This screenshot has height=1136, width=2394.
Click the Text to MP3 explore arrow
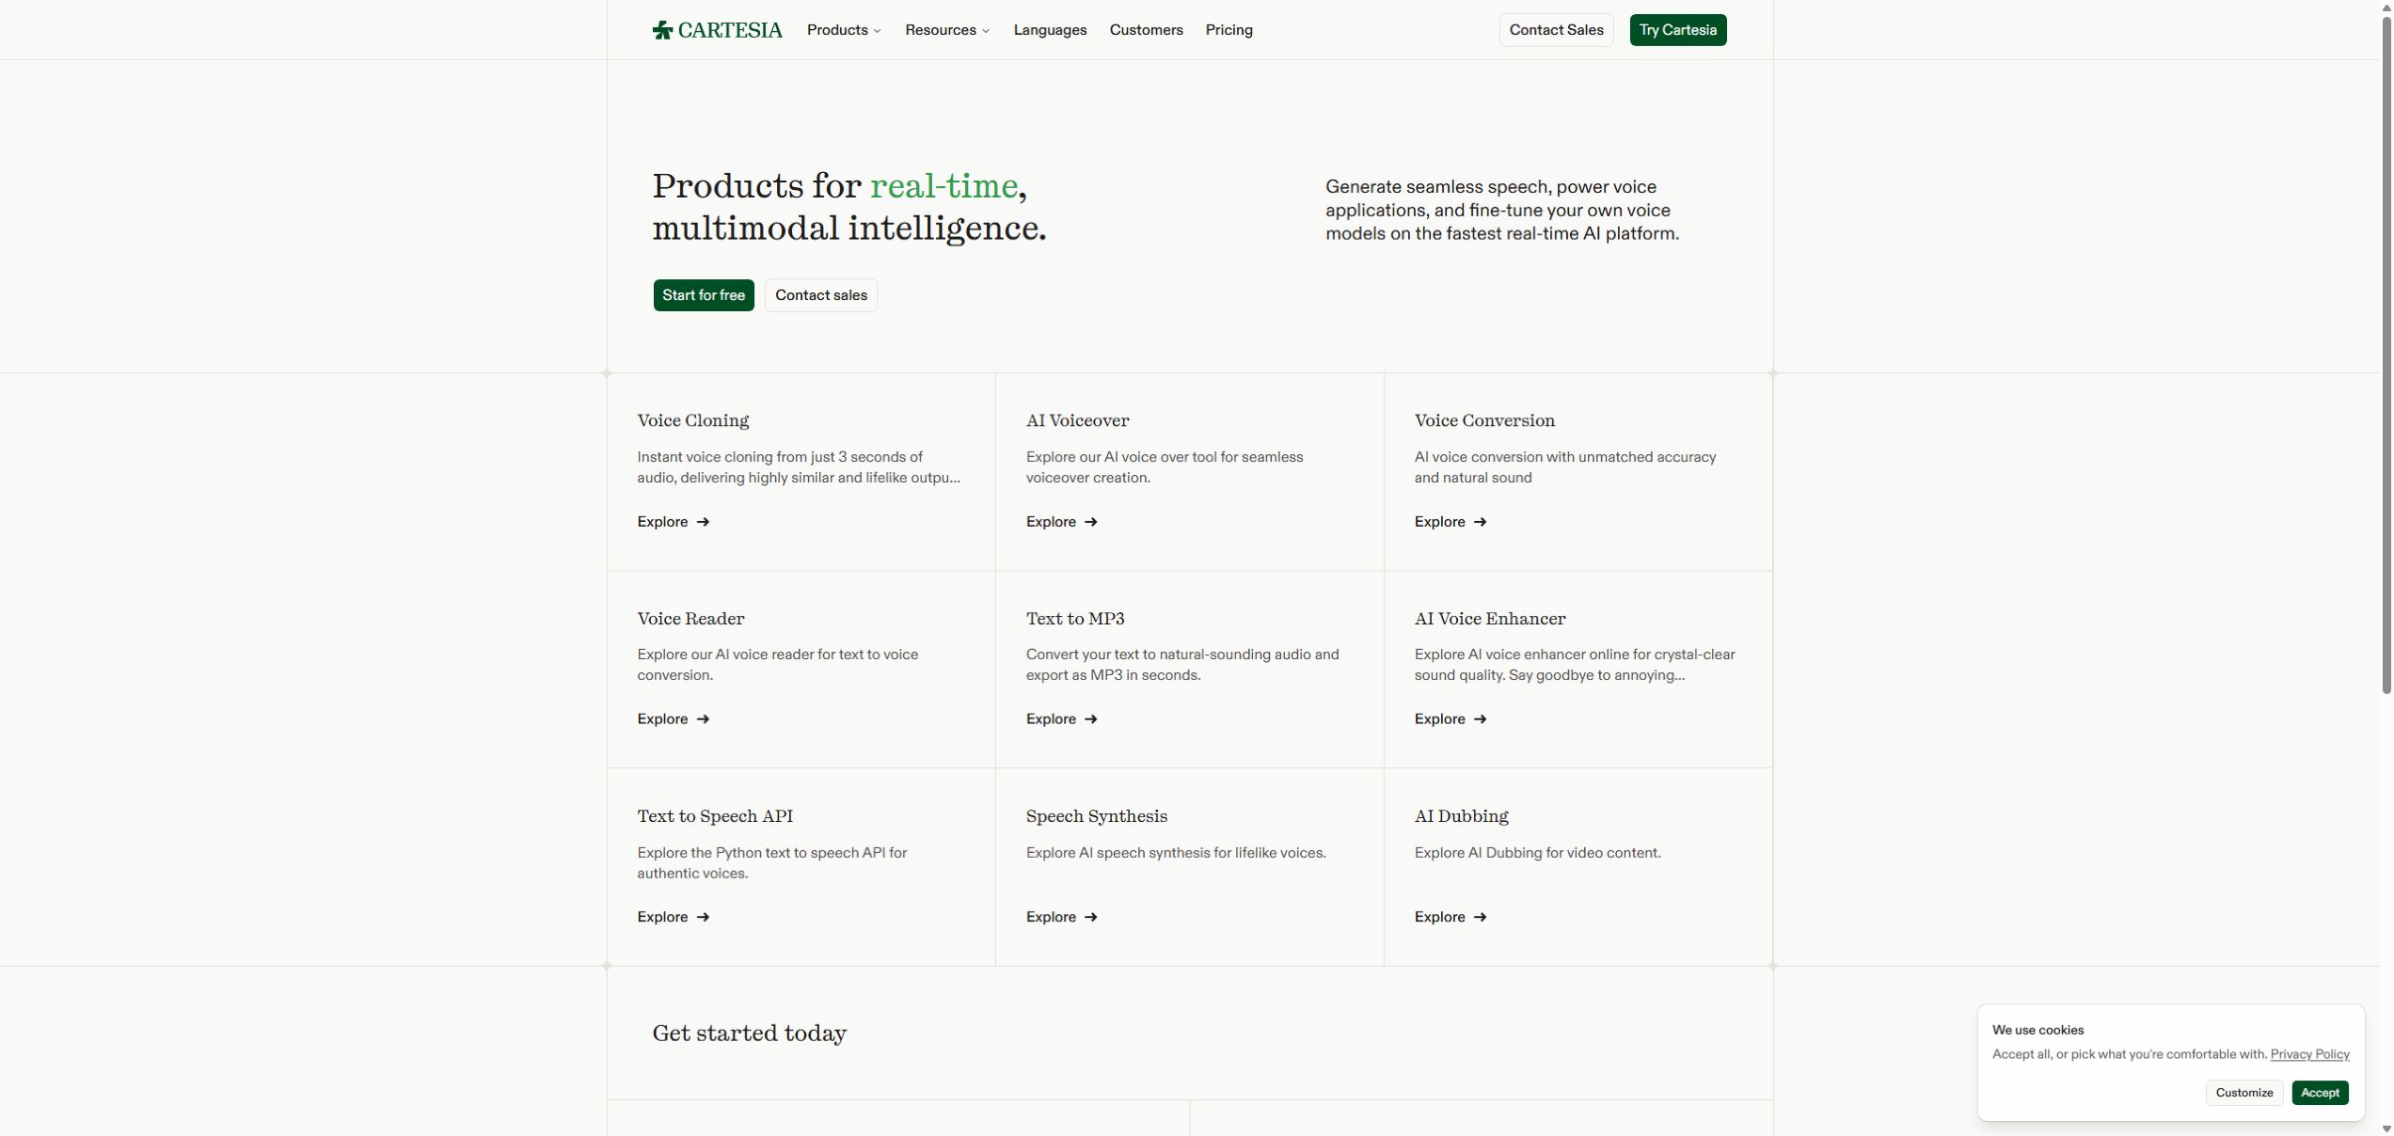point(1090,719)
